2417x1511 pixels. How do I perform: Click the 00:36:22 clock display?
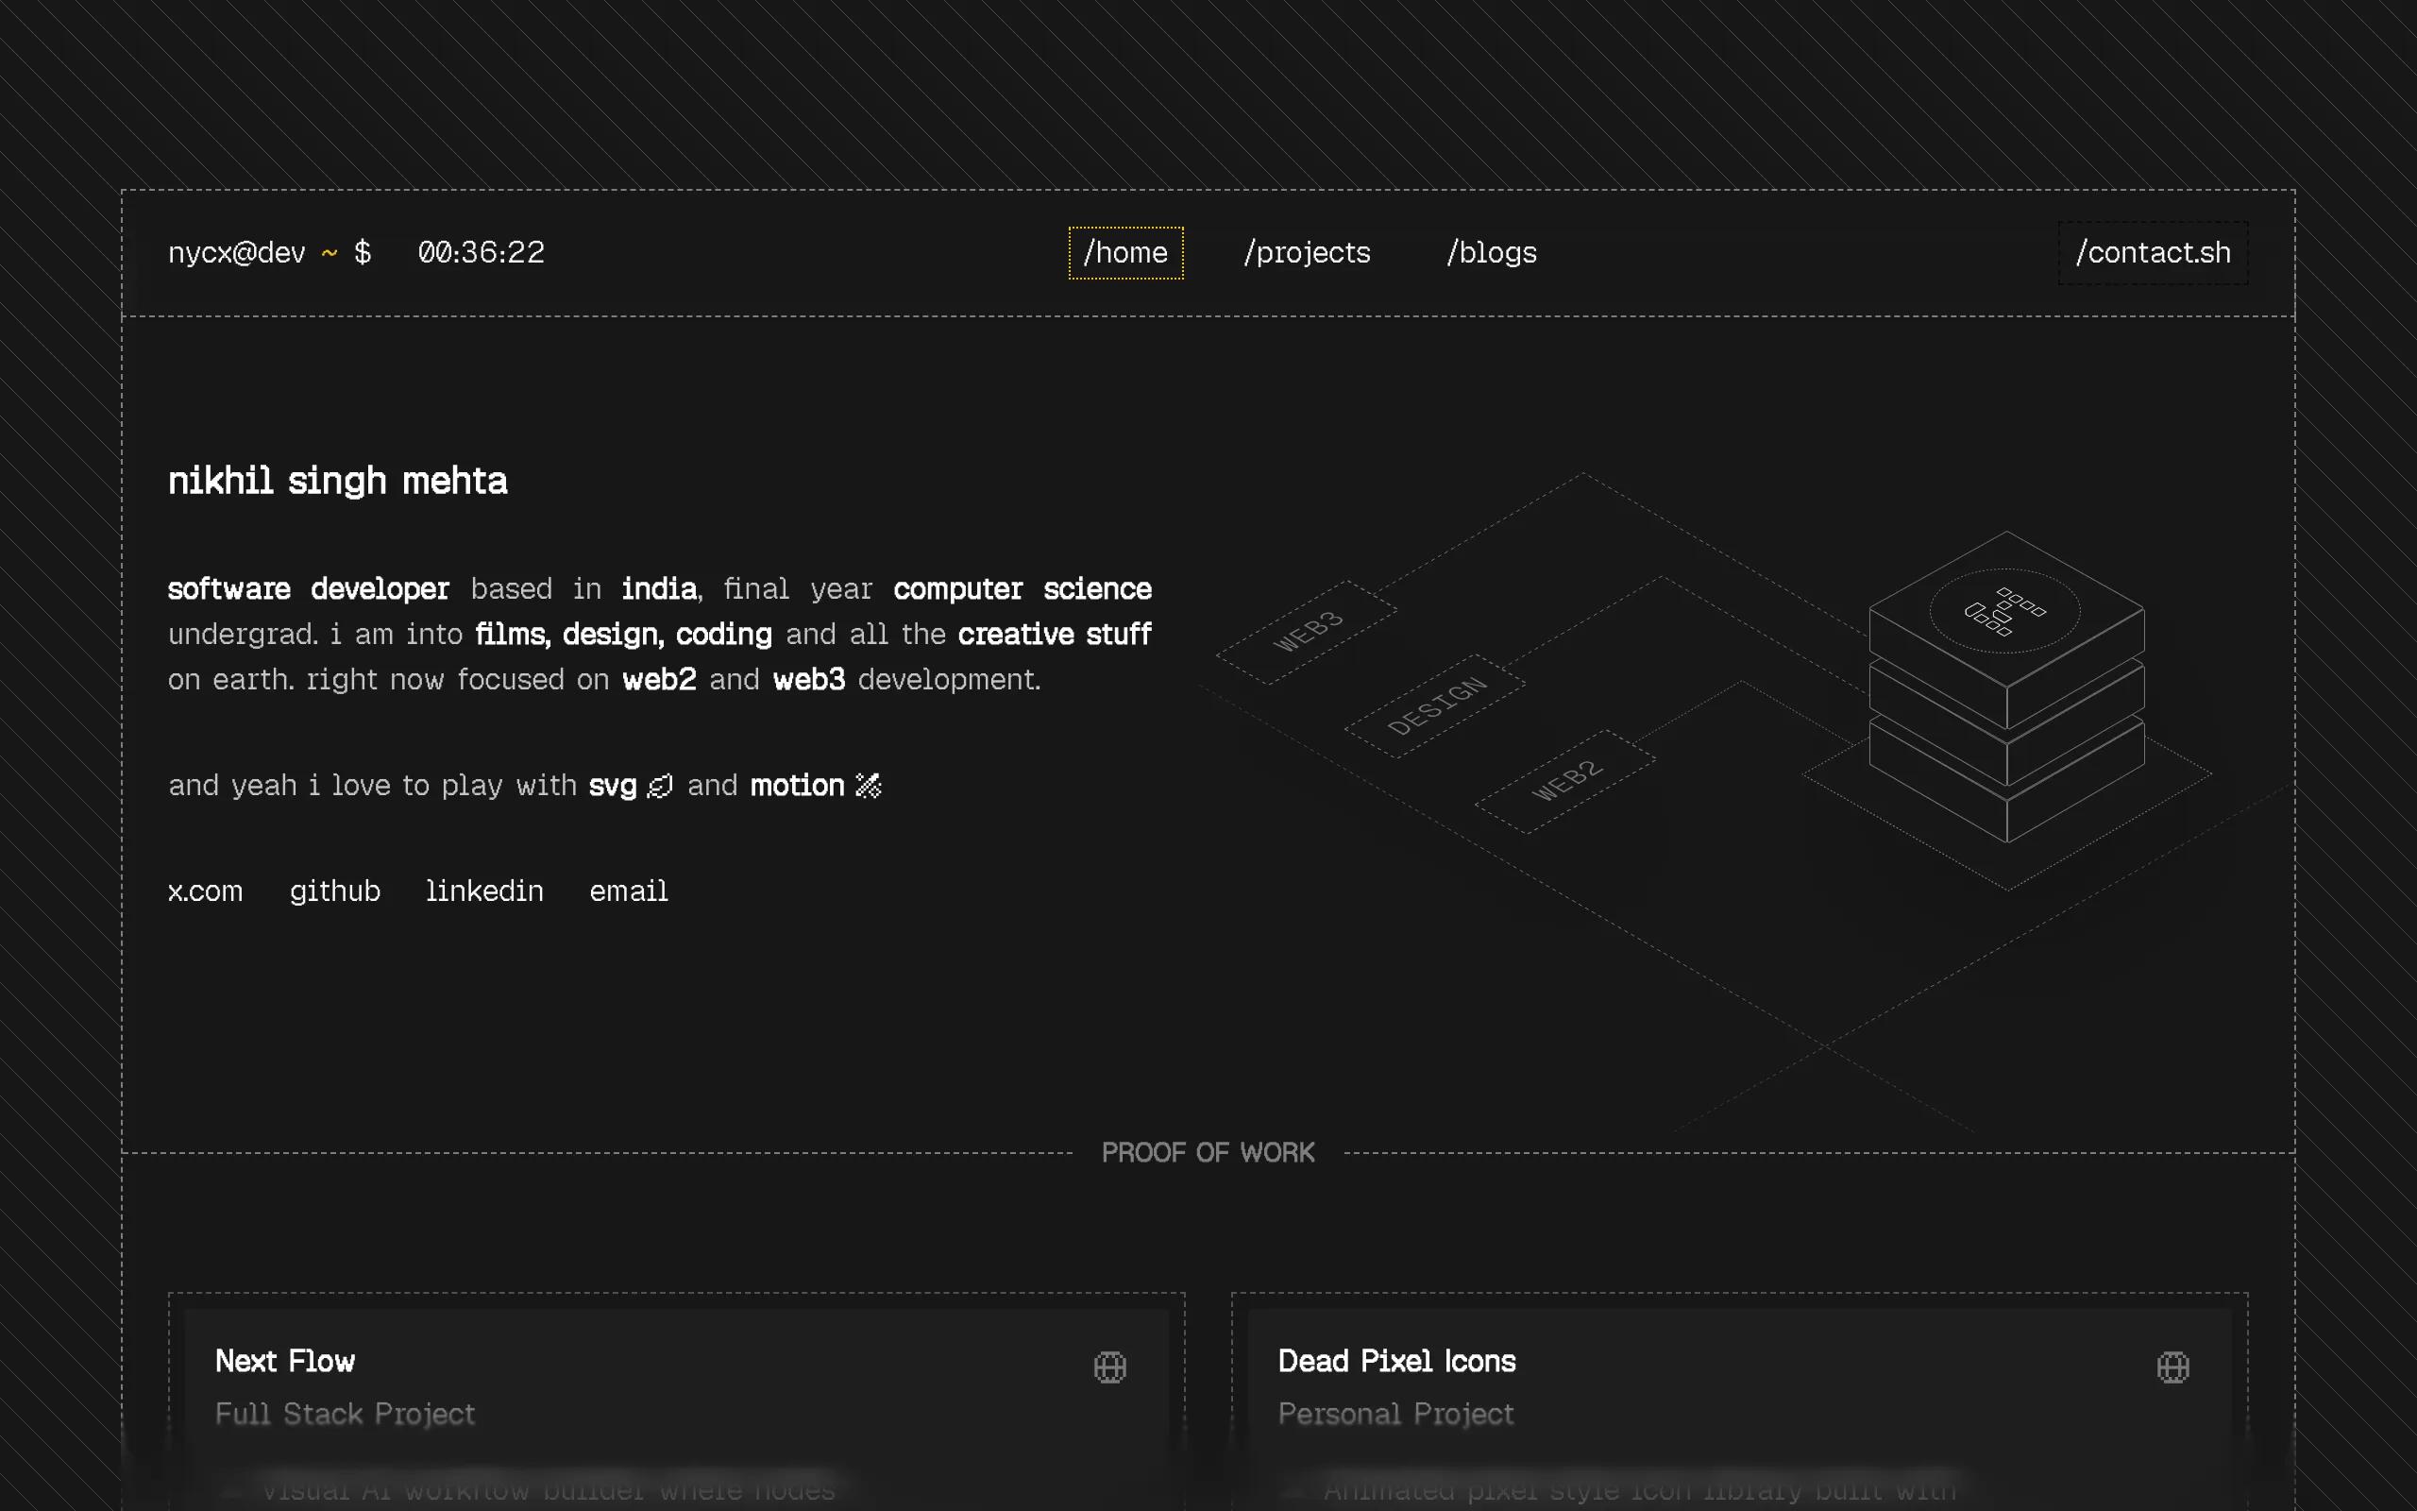pos(482,252)
